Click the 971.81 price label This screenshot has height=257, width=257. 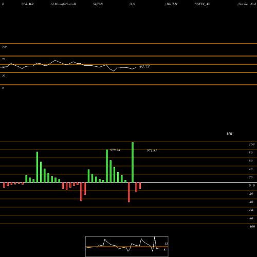click(152, 151)
